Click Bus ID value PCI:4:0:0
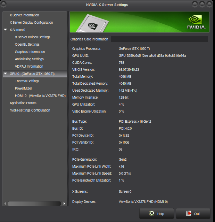The height and width of the screenshot is (222, 215). (125, 128)
